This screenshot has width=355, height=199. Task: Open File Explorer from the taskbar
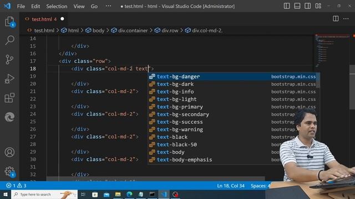click(118, 194)
